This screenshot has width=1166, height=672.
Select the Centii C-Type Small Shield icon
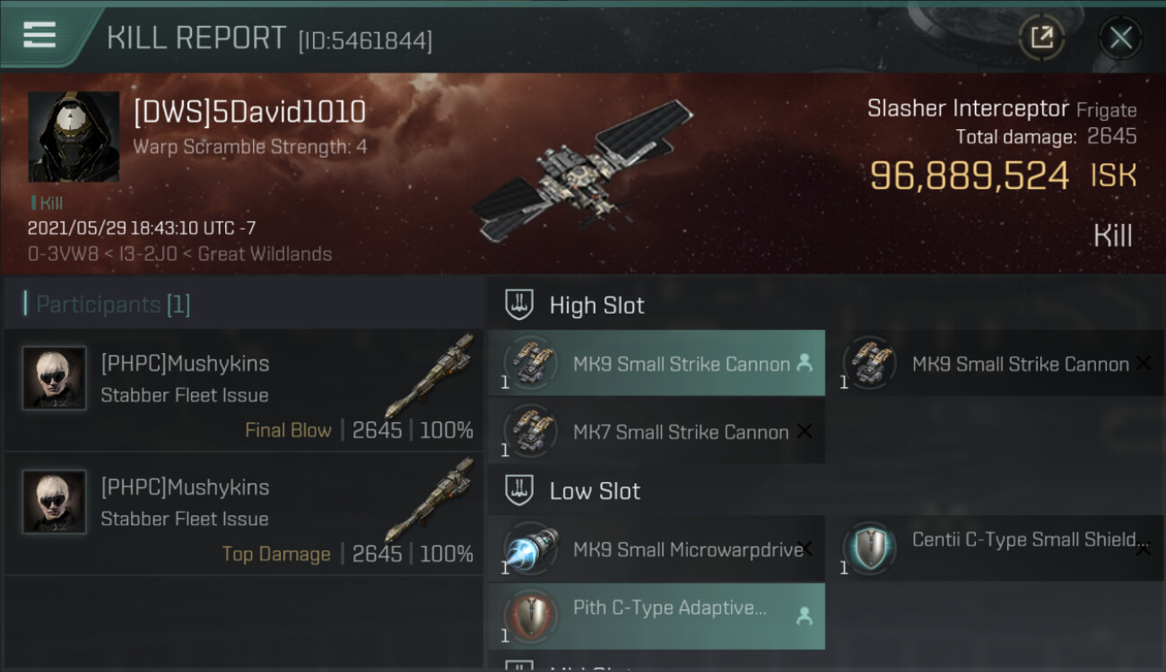point(869,549)
